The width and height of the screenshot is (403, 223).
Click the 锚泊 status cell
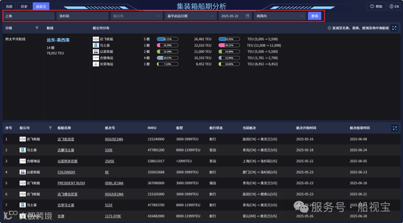[213, 183]
